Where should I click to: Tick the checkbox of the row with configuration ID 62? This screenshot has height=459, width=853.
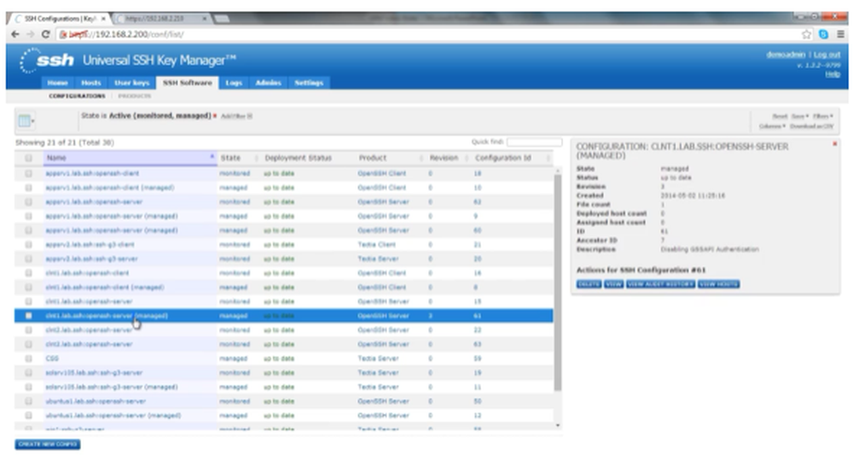click(28, 201)
